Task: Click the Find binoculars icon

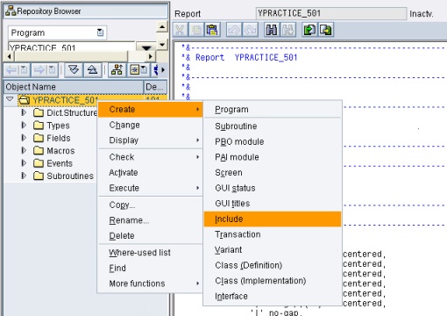Action: coord(272,30)
